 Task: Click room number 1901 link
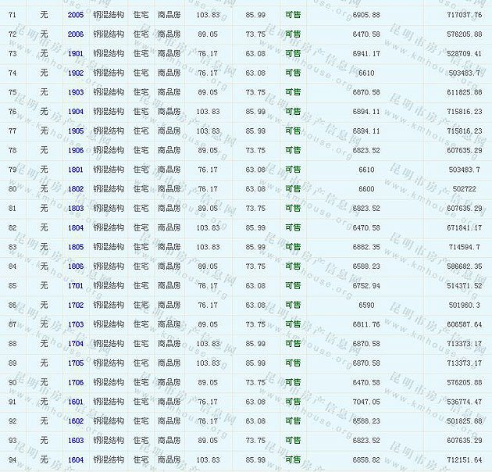(76, 54)
